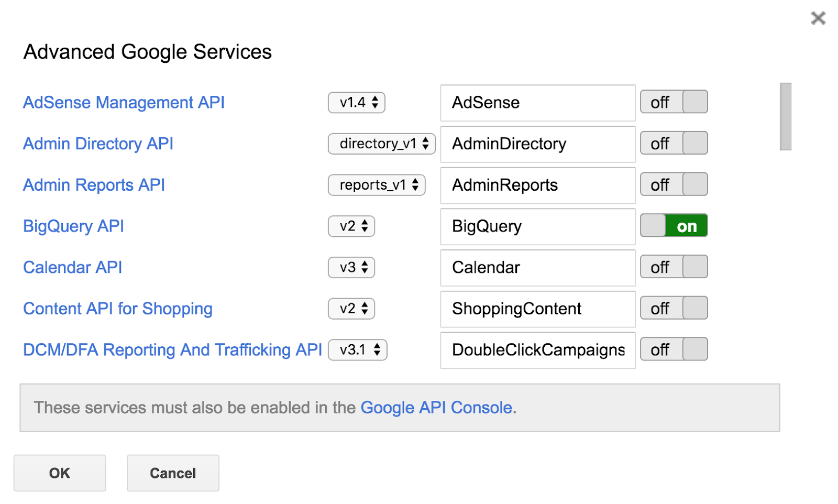Open the Google API Console link
The image size is (838, 504).
click(436, 408)
